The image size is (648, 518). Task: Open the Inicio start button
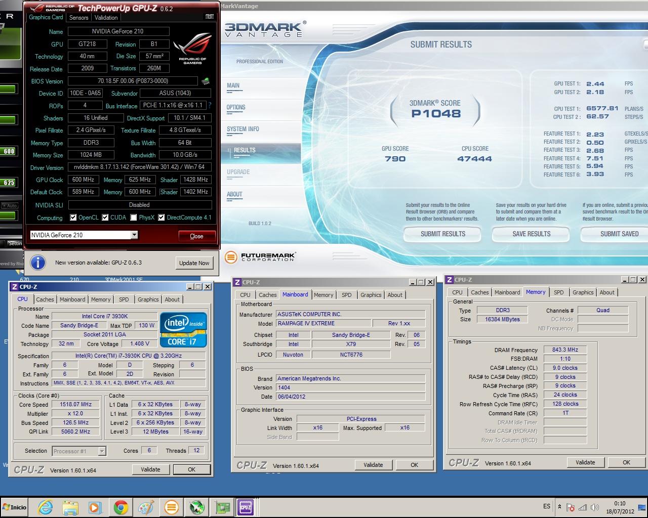tap(14, 507)
